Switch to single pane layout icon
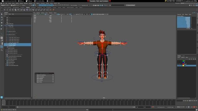The height and width of the screenshot is (111, 198). point(2,38)
